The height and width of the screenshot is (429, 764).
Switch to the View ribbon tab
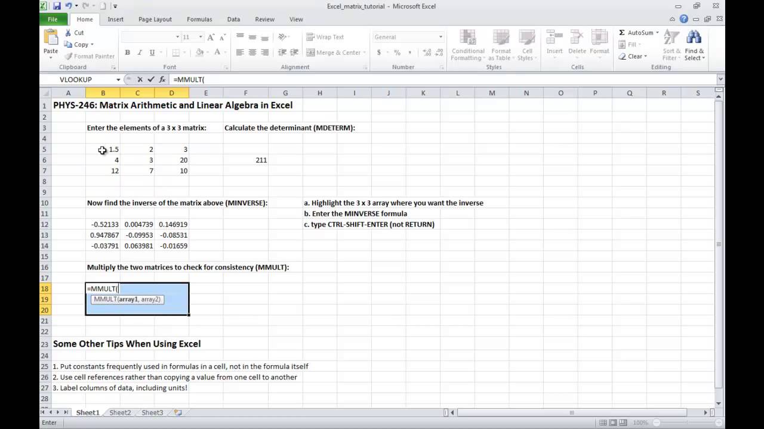296,19
